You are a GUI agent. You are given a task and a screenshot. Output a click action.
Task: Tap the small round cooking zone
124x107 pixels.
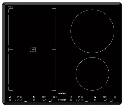[92, 74]
